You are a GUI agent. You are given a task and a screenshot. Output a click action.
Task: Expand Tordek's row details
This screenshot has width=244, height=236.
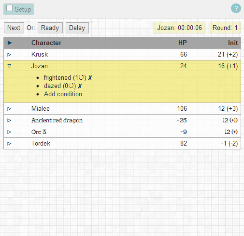point(9,144)
